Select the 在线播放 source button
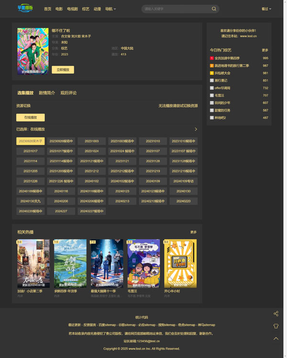Image resolution: width=287 pixels, height=358 pixels. 30,117
